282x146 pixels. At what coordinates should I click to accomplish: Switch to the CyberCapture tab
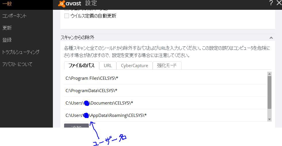tap(135, 65)
